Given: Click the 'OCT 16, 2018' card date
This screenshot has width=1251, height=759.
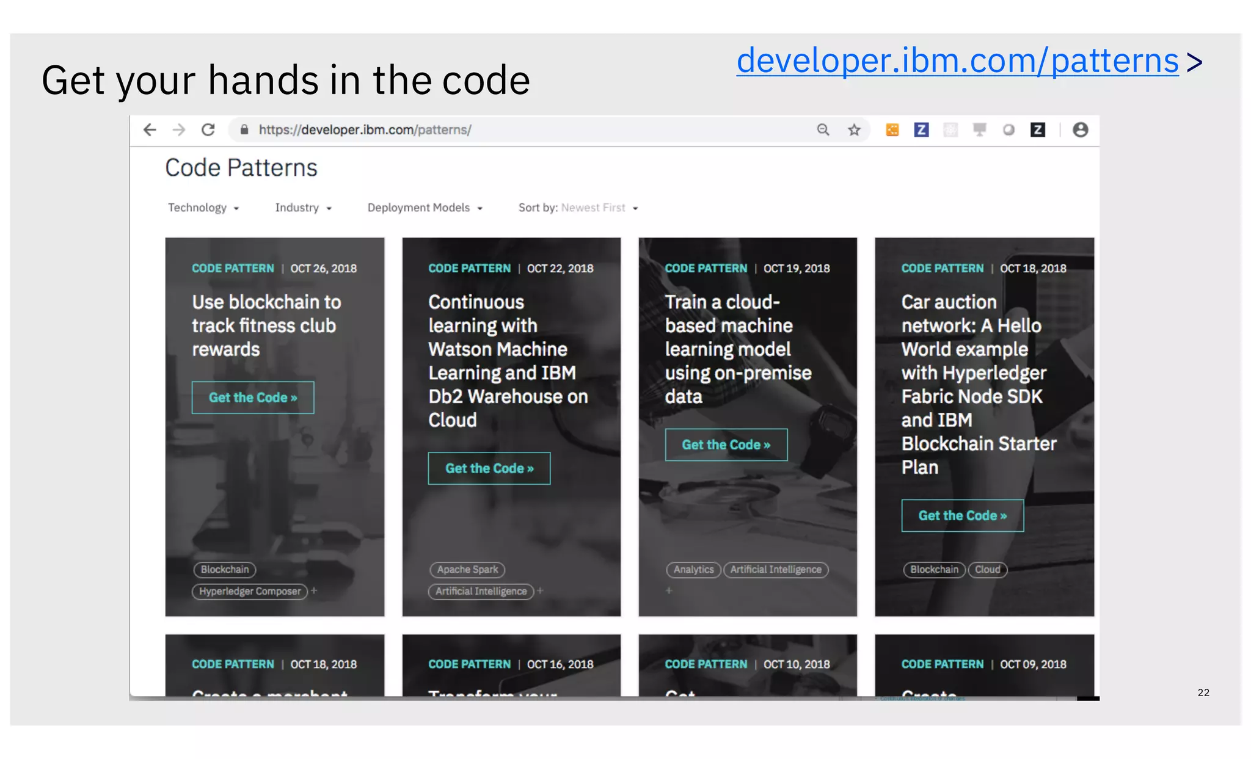Looking at the screenshot, I should (560, 664).
